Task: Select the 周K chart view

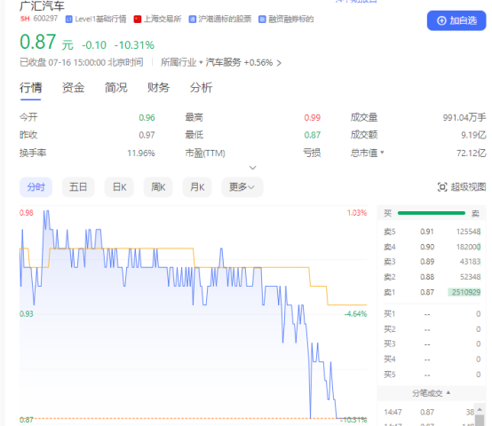Action: 158,187
